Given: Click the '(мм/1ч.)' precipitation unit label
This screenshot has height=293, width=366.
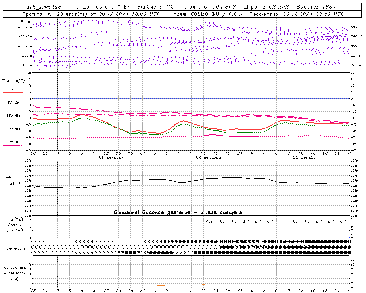Looking at the screenshot, I should 15,230.
